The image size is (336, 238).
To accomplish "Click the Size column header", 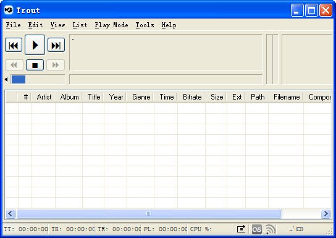I will 216,97.
